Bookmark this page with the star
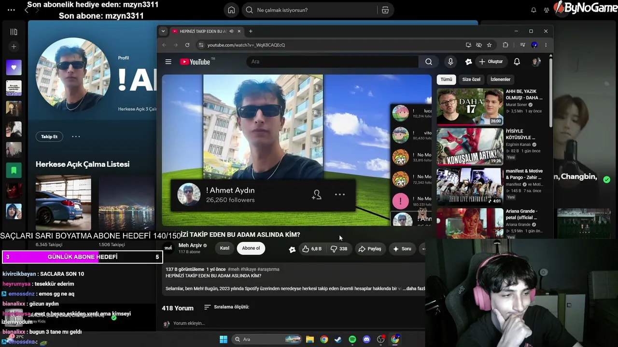Screen dimensions: 618x347 coord(489,45)
